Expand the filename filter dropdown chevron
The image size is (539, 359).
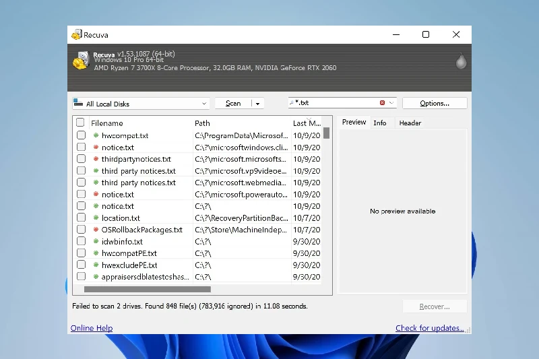click(x=391, y=103)
